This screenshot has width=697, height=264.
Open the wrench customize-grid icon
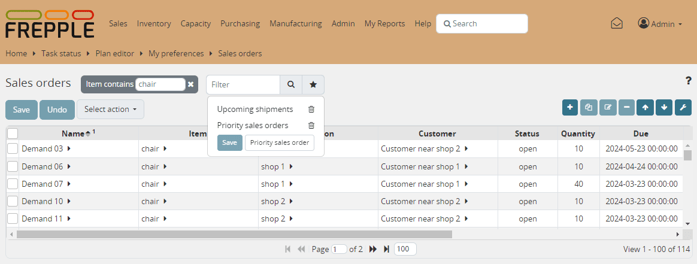point(683,108)
